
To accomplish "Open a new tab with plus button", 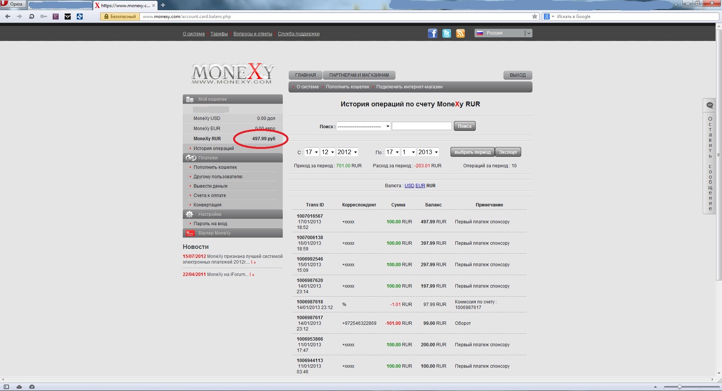I will (163, 5).
